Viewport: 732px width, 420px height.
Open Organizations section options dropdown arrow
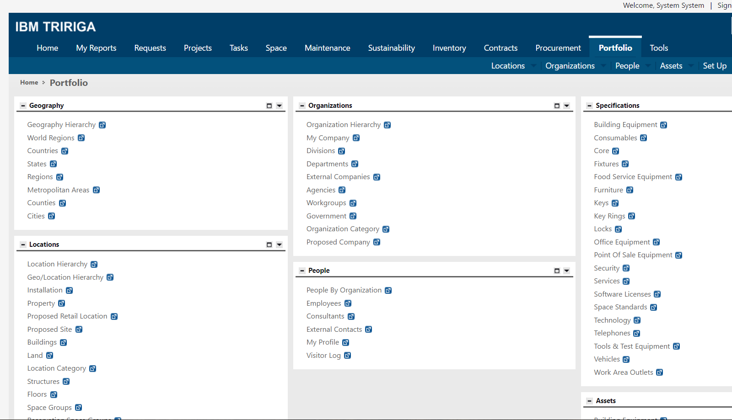566,106
